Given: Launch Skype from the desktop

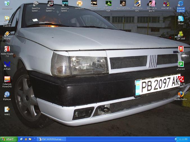Looking at the screenshot, I should (181, 19).
